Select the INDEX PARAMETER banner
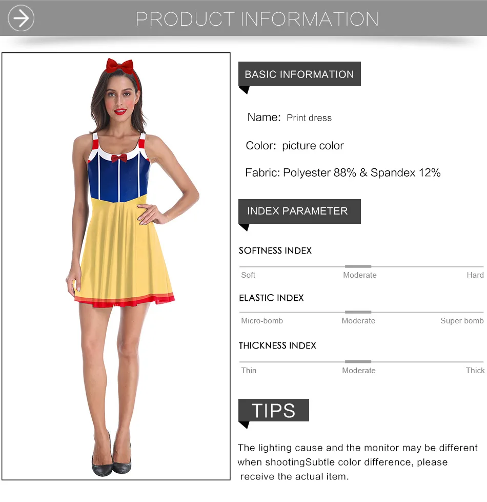 coord(299,211)
